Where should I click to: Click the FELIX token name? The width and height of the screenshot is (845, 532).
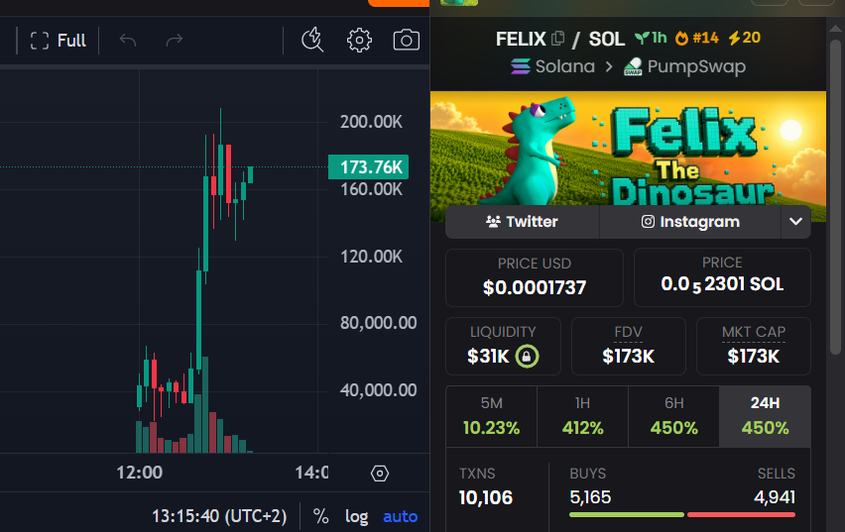click(521, 39)
